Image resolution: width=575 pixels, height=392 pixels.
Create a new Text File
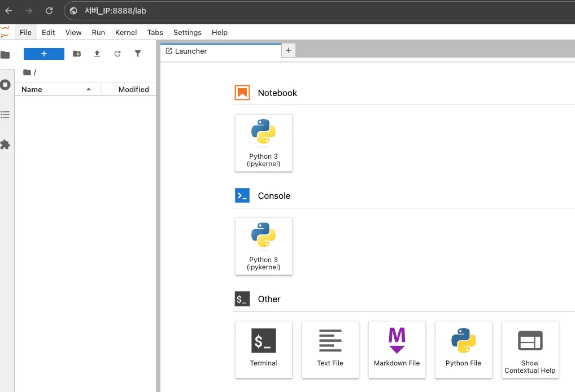[330, 349]
